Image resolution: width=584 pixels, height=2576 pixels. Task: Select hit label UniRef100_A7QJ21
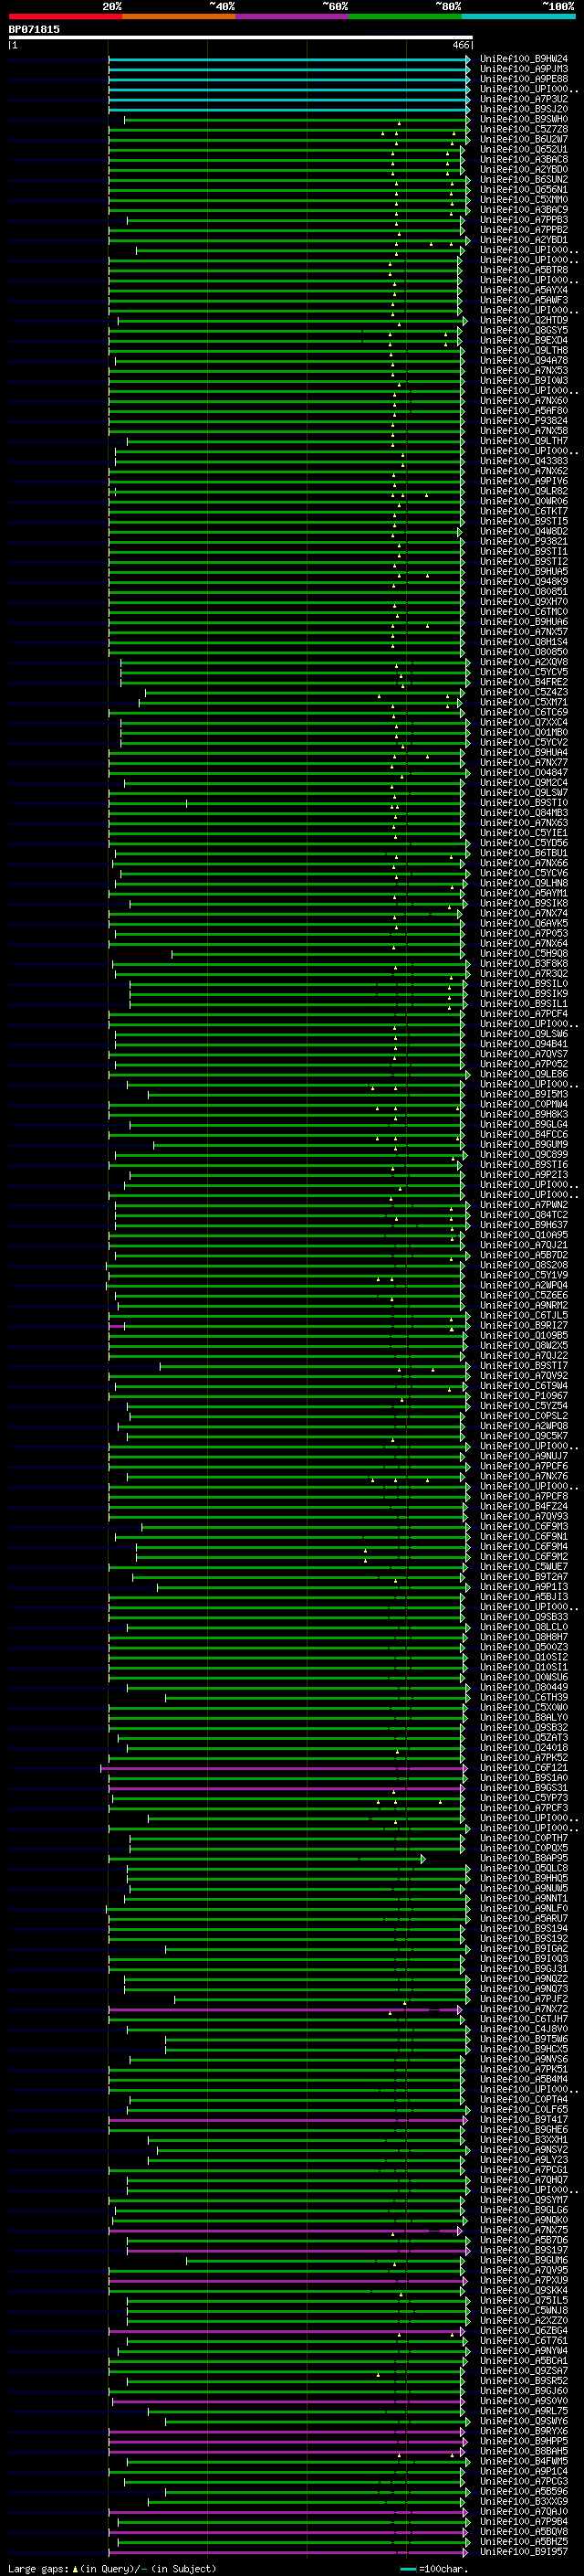click(524, 1245)
